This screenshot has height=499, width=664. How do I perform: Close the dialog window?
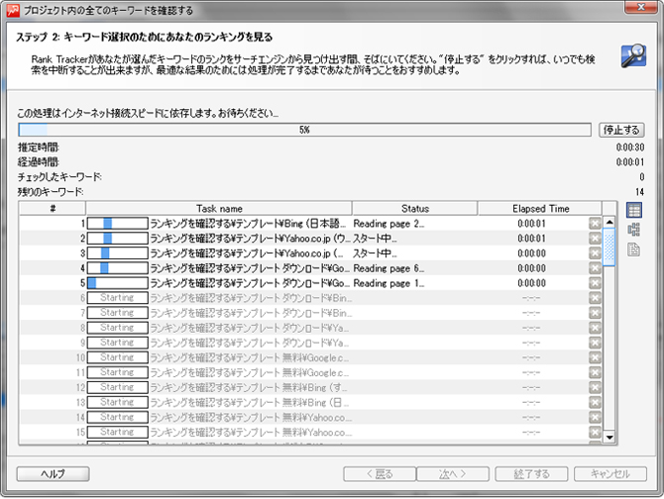[x=640, y=7]
